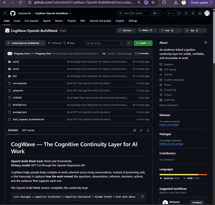
Task: Open test folder
Action: point(15,76)
